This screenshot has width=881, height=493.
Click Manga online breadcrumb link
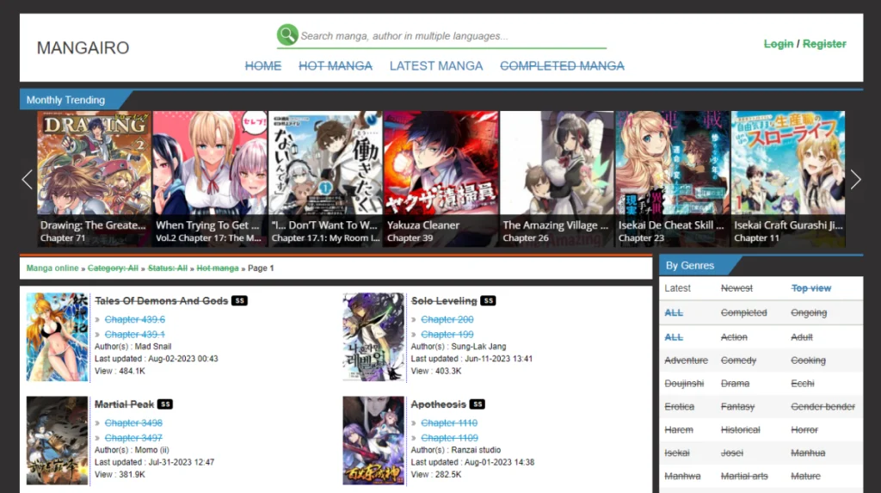[52, 268]
